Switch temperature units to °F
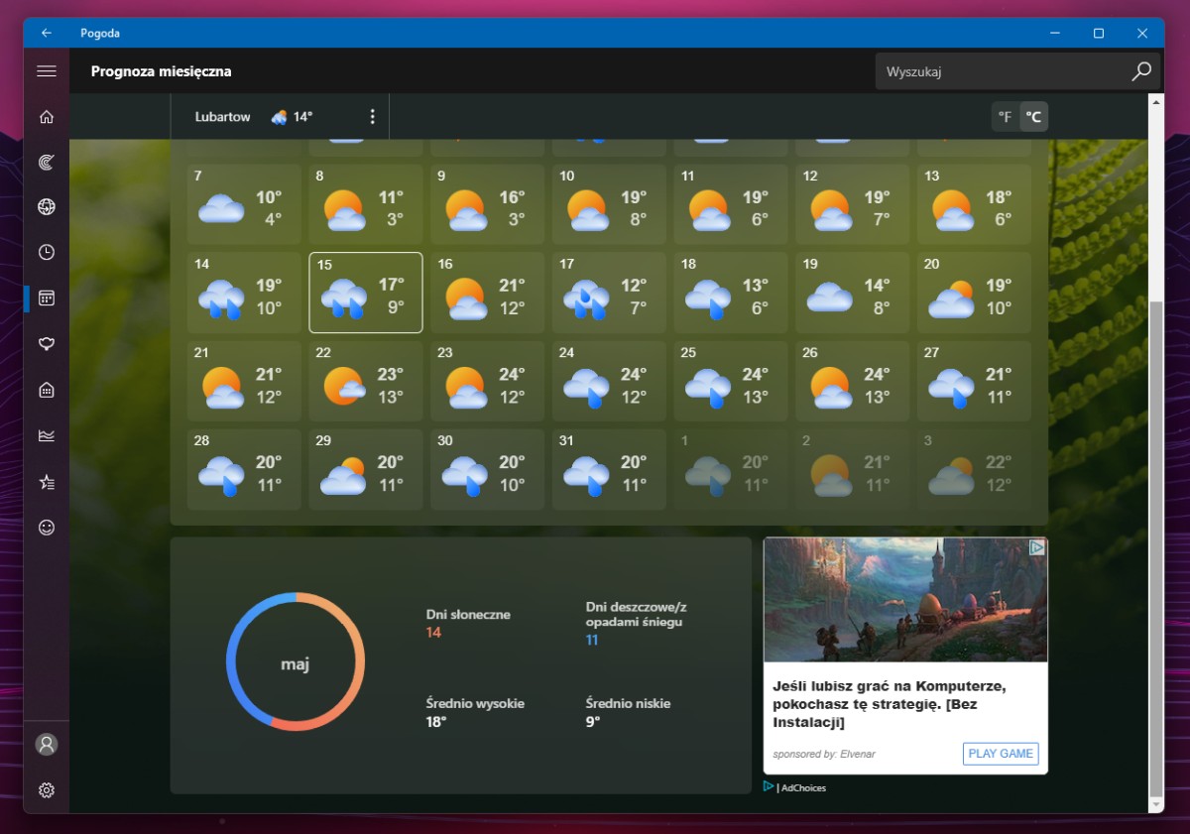Screen dimensions: 1190x834 click(x=1005, y=117)
